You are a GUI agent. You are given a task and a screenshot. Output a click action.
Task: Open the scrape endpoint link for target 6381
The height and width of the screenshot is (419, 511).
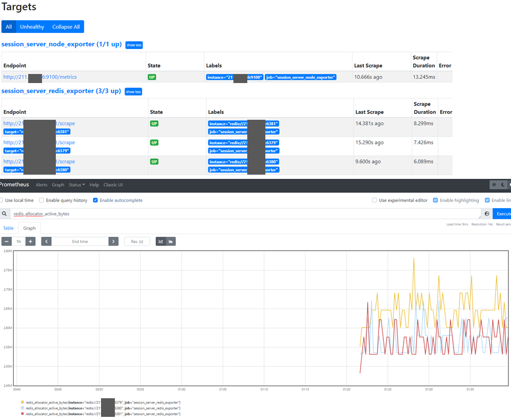tap(39, 124)
